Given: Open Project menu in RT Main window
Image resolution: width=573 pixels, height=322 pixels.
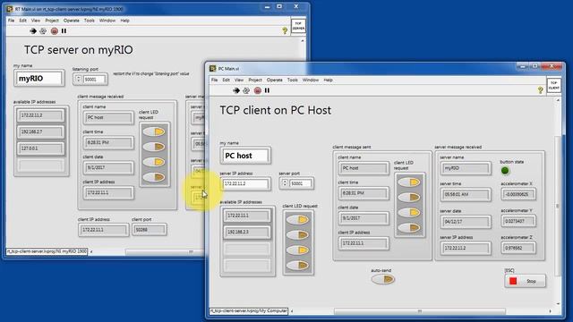Looking at the screenshot, I should (52, 21).
